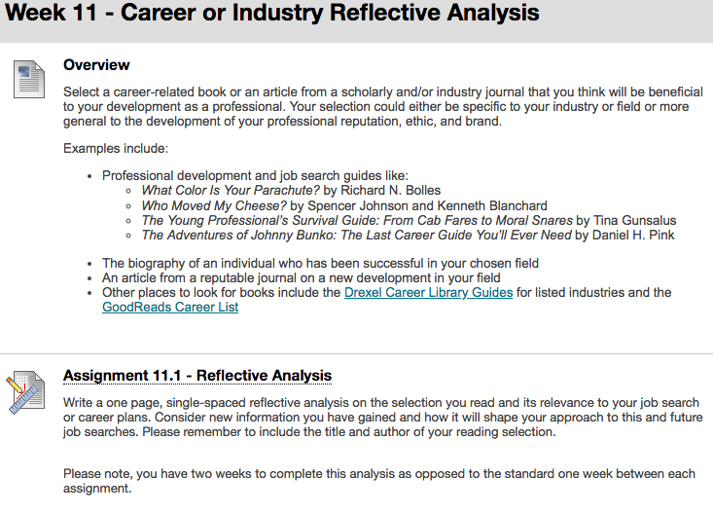Viewport: 713px width, 513px height.
Task: Click the Overview section heading
Action: tap(96, 65)
